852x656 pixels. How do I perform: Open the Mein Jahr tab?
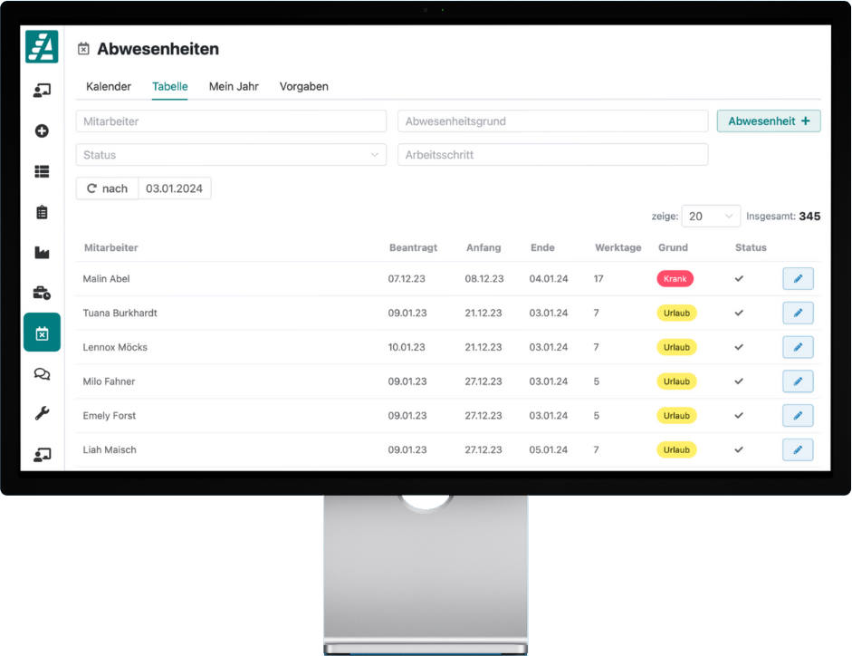click(x=234, y=87)
